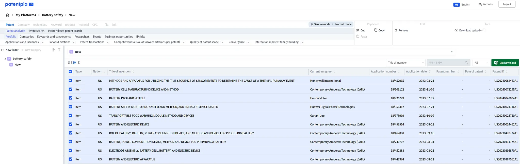Click the Download upload cloud icon
520x164 pixels.
pos(456,30)
